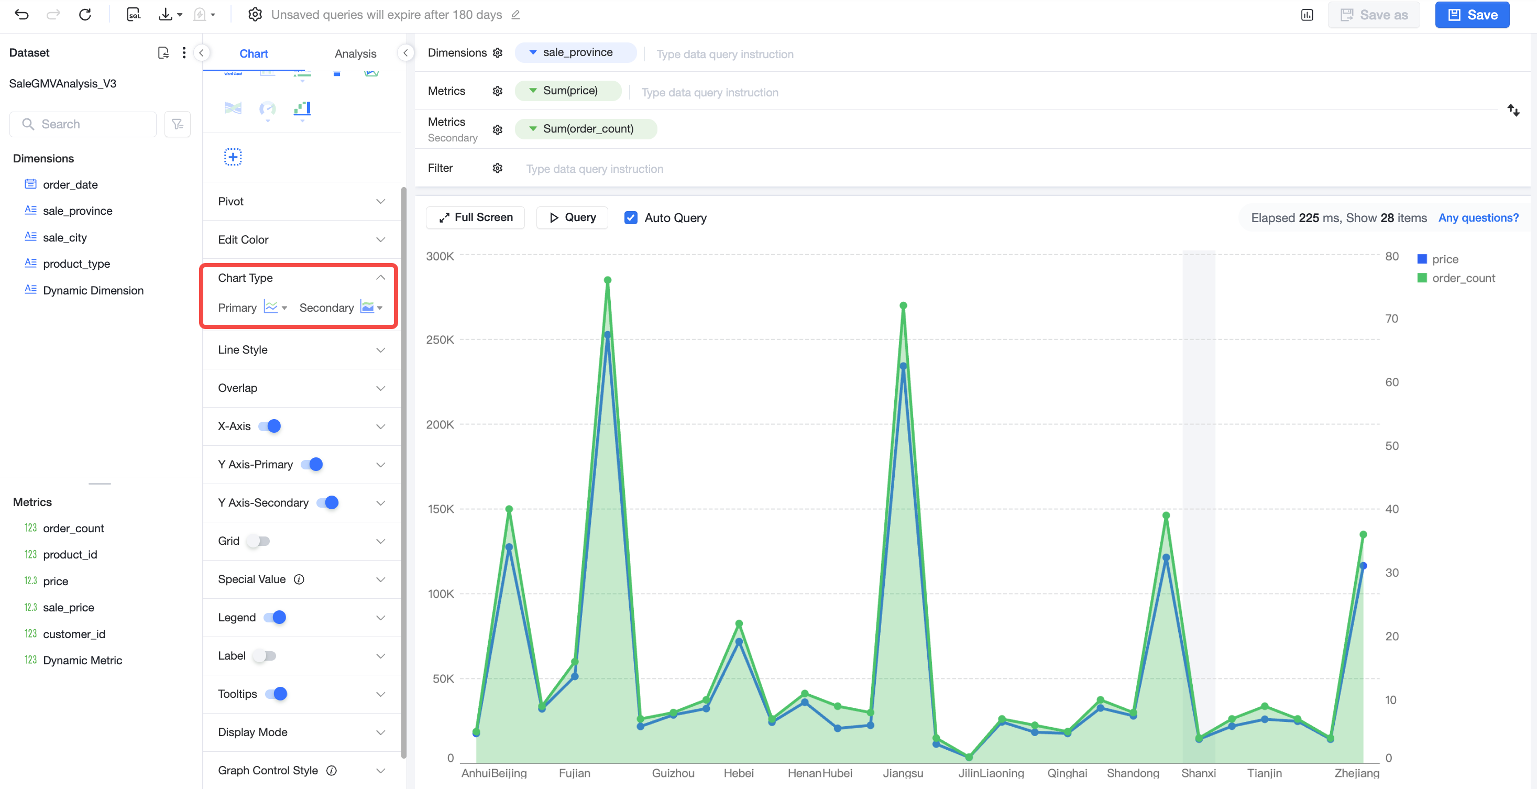Click the download icon in toolbar

(165, 14)
